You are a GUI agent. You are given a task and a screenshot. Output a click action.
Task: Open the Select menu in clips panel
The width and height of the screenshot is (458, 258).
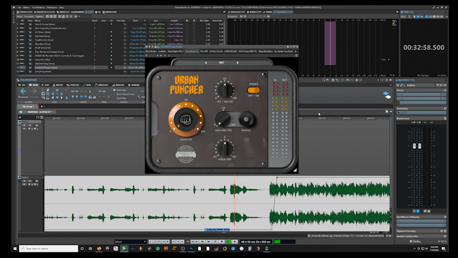click(19, 17)
